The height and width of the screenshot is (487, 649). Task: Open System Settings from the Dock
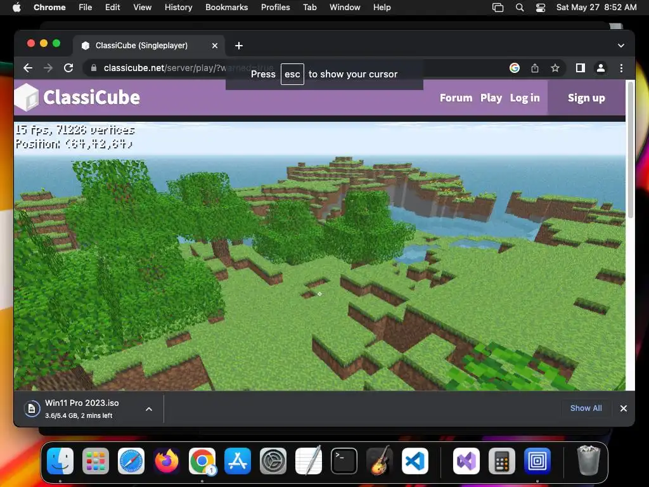pos(273,461)
